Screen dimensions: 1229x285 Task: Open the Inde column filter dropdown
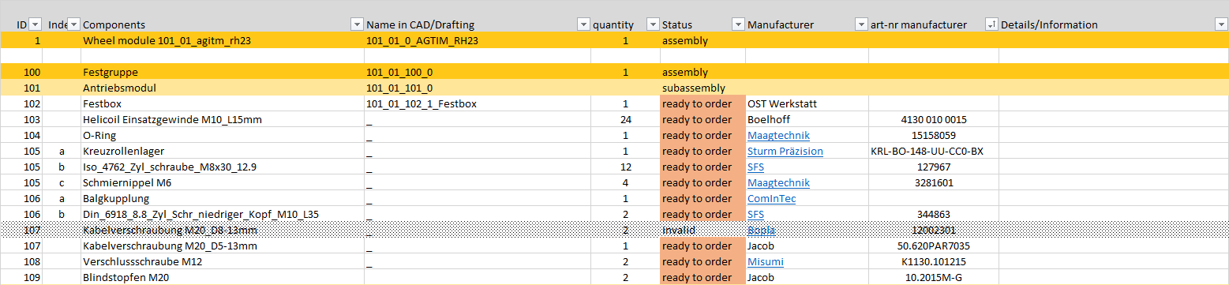74,24
